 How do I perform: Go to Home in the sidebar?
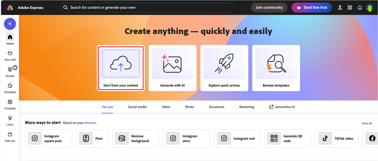click(x=10, y=39)
